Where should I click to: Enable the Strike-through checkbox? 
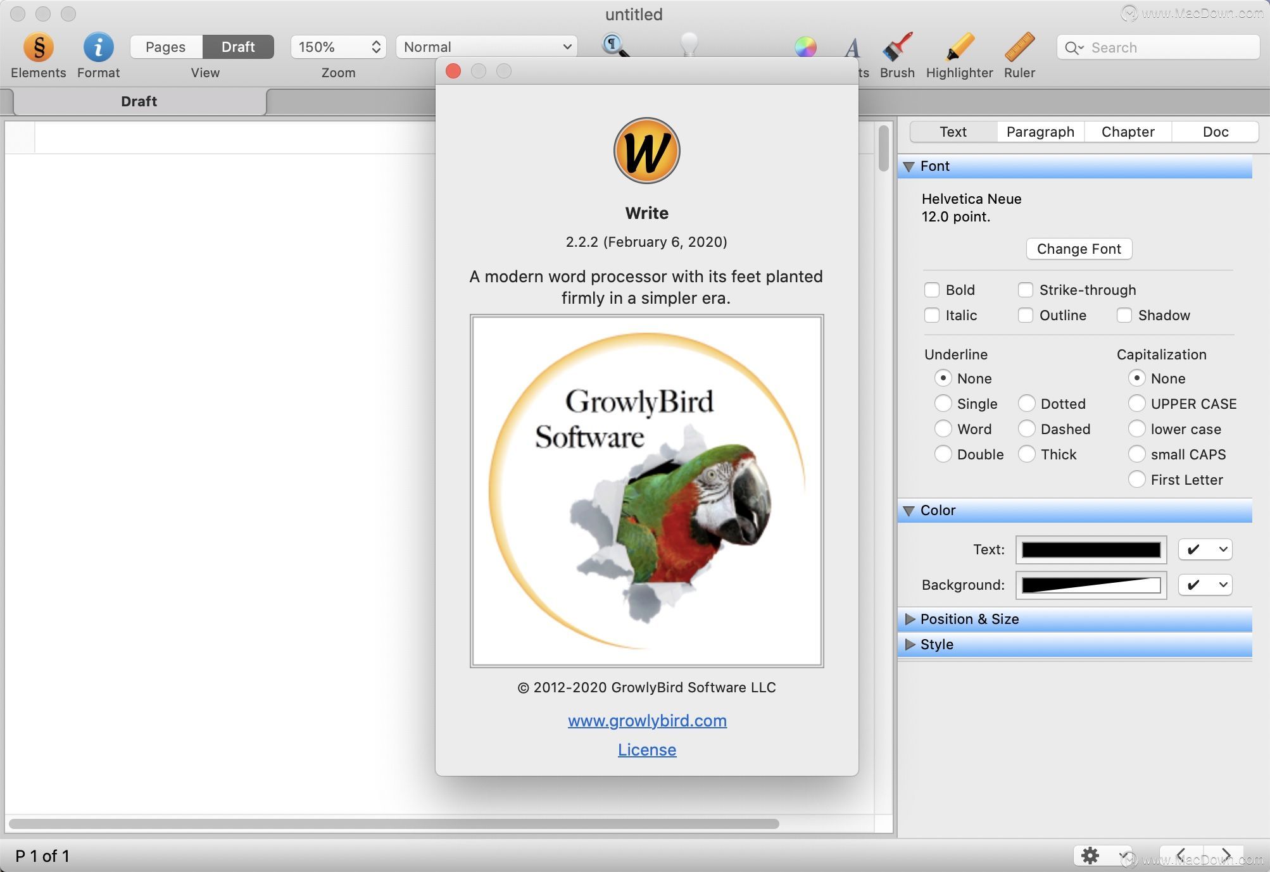pyautogui.click(x=1025, y=290)
